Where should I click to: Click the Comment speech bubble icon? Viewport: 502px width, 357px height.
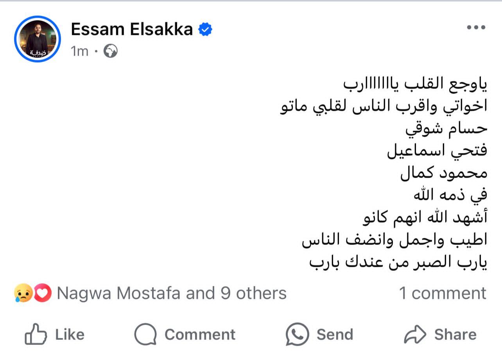click(145, 335)
